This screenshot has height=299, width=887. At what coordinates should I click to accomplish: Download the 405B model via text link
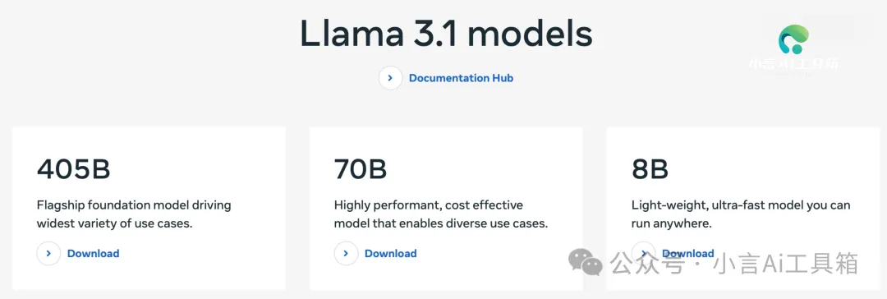pyautogui.click(x=94, y=254)
